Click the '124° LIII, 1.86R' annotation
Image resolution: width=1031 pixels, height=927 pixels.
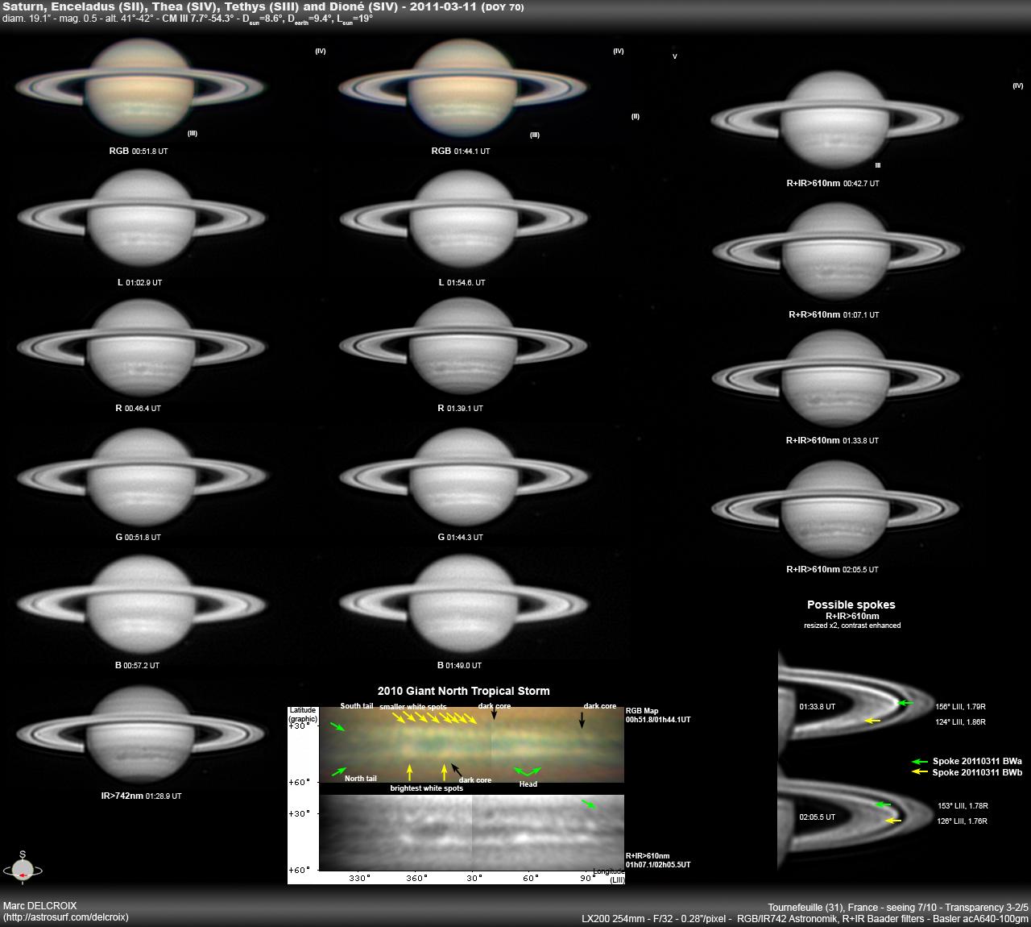click(960, 722)
